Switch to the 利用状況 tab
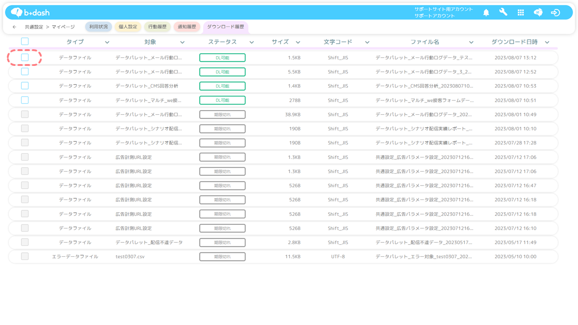 [98, 27]
